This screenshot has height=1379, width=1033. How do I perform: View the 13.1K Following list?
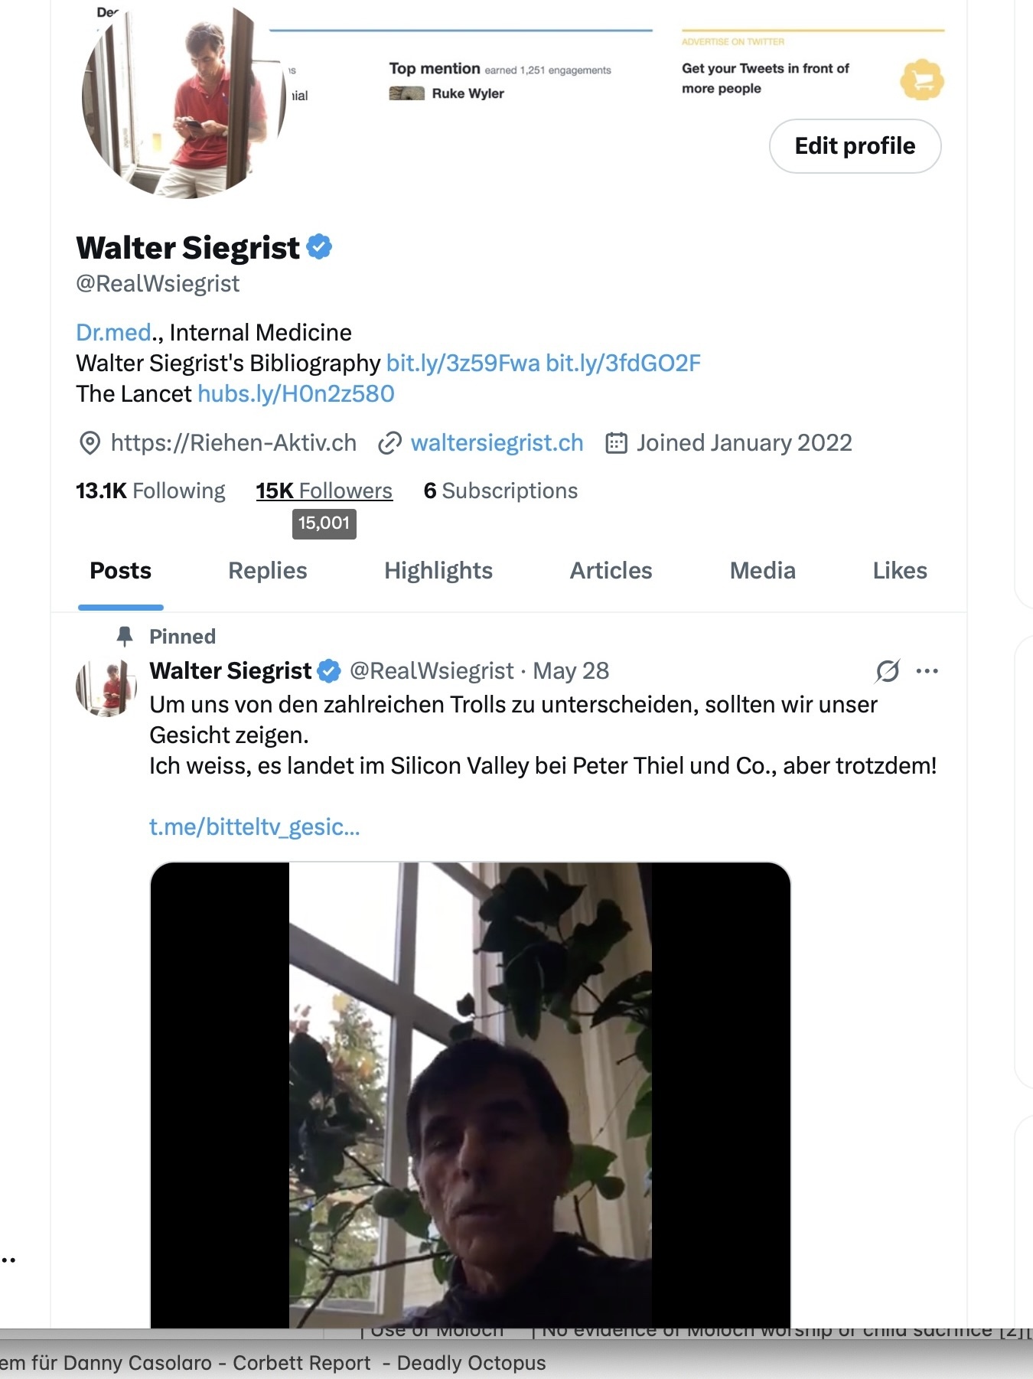coord(151,491)
